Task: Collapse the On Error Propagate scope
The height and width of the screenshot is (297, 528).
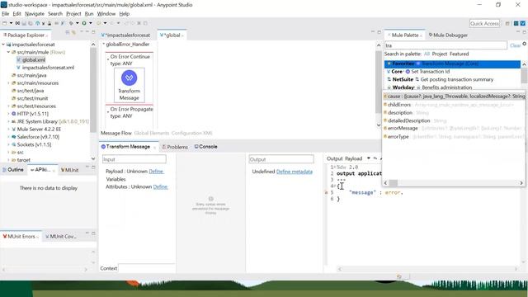Action: pos(108,112)
